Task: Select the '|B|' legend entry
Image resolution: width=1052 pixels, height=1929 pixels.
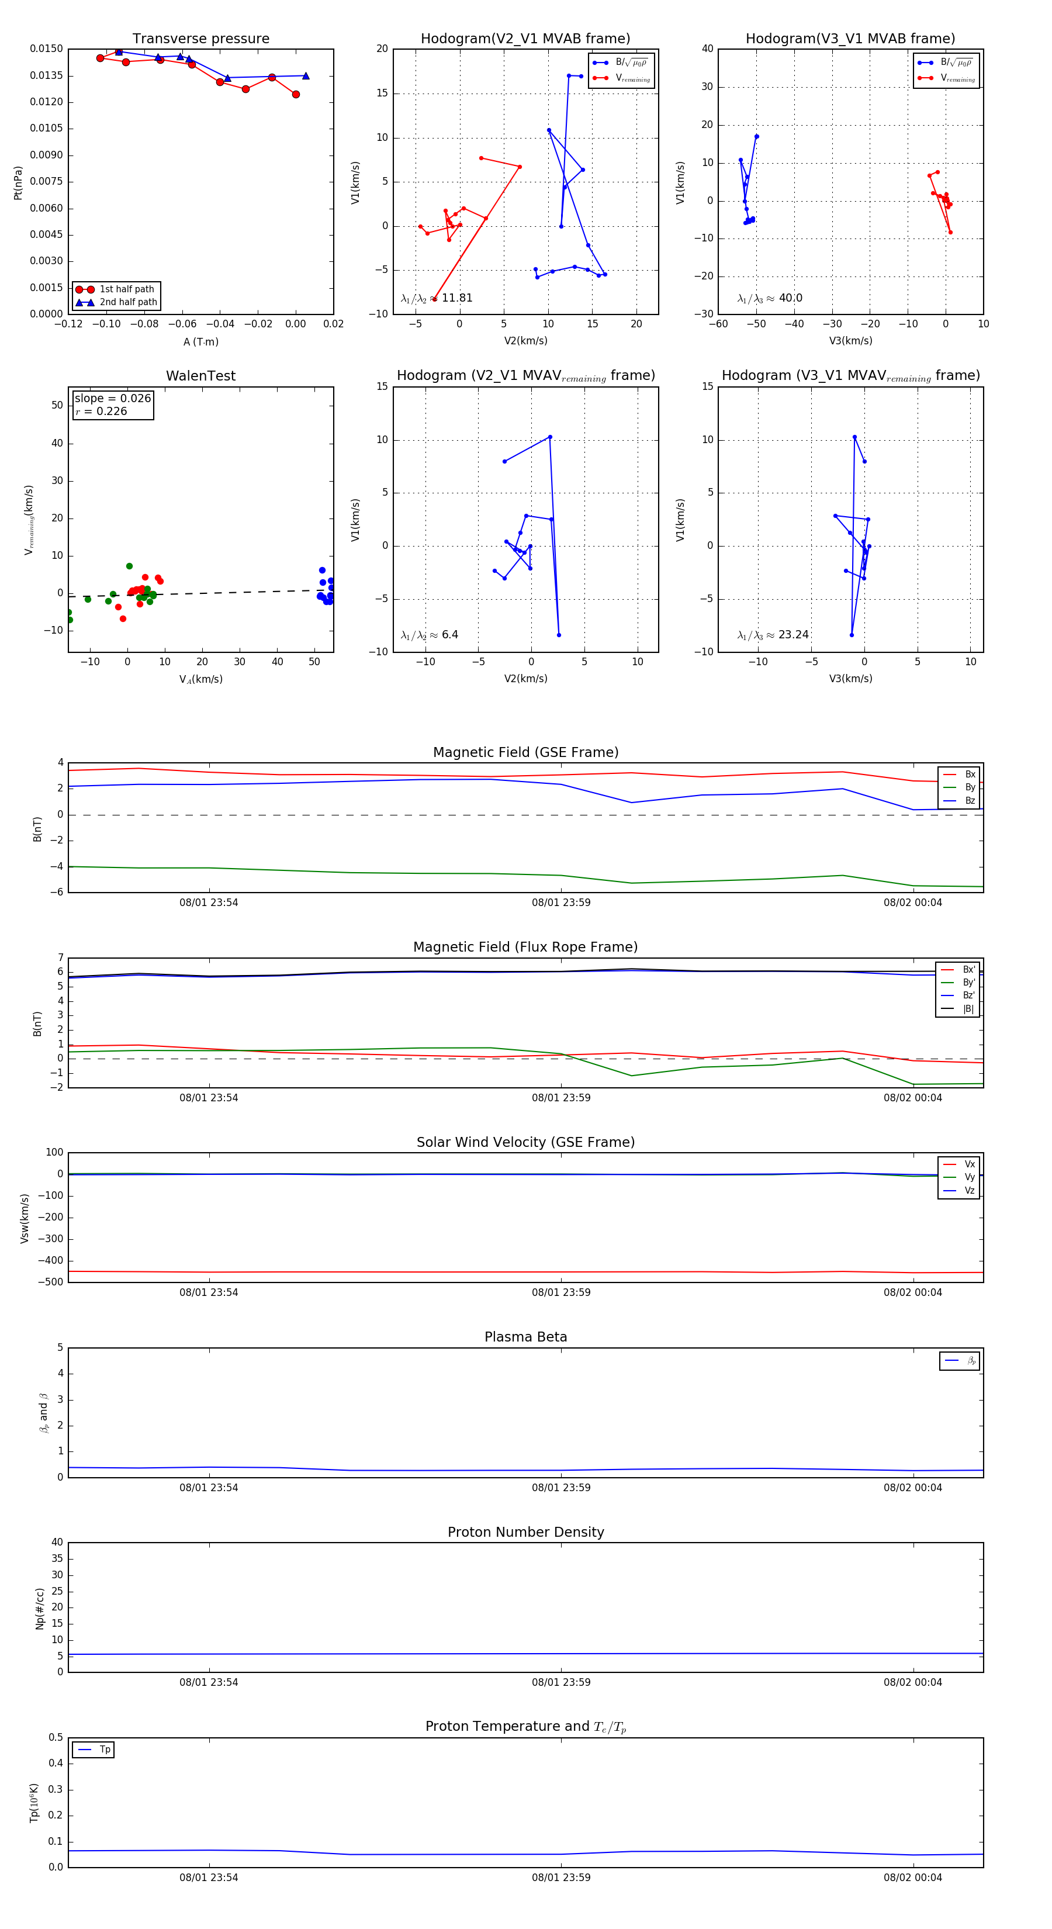Action: [958, 1009]
